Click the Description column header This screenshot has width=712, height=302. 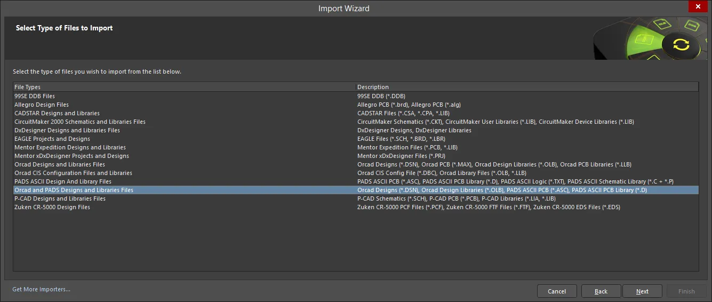point(527,87)
